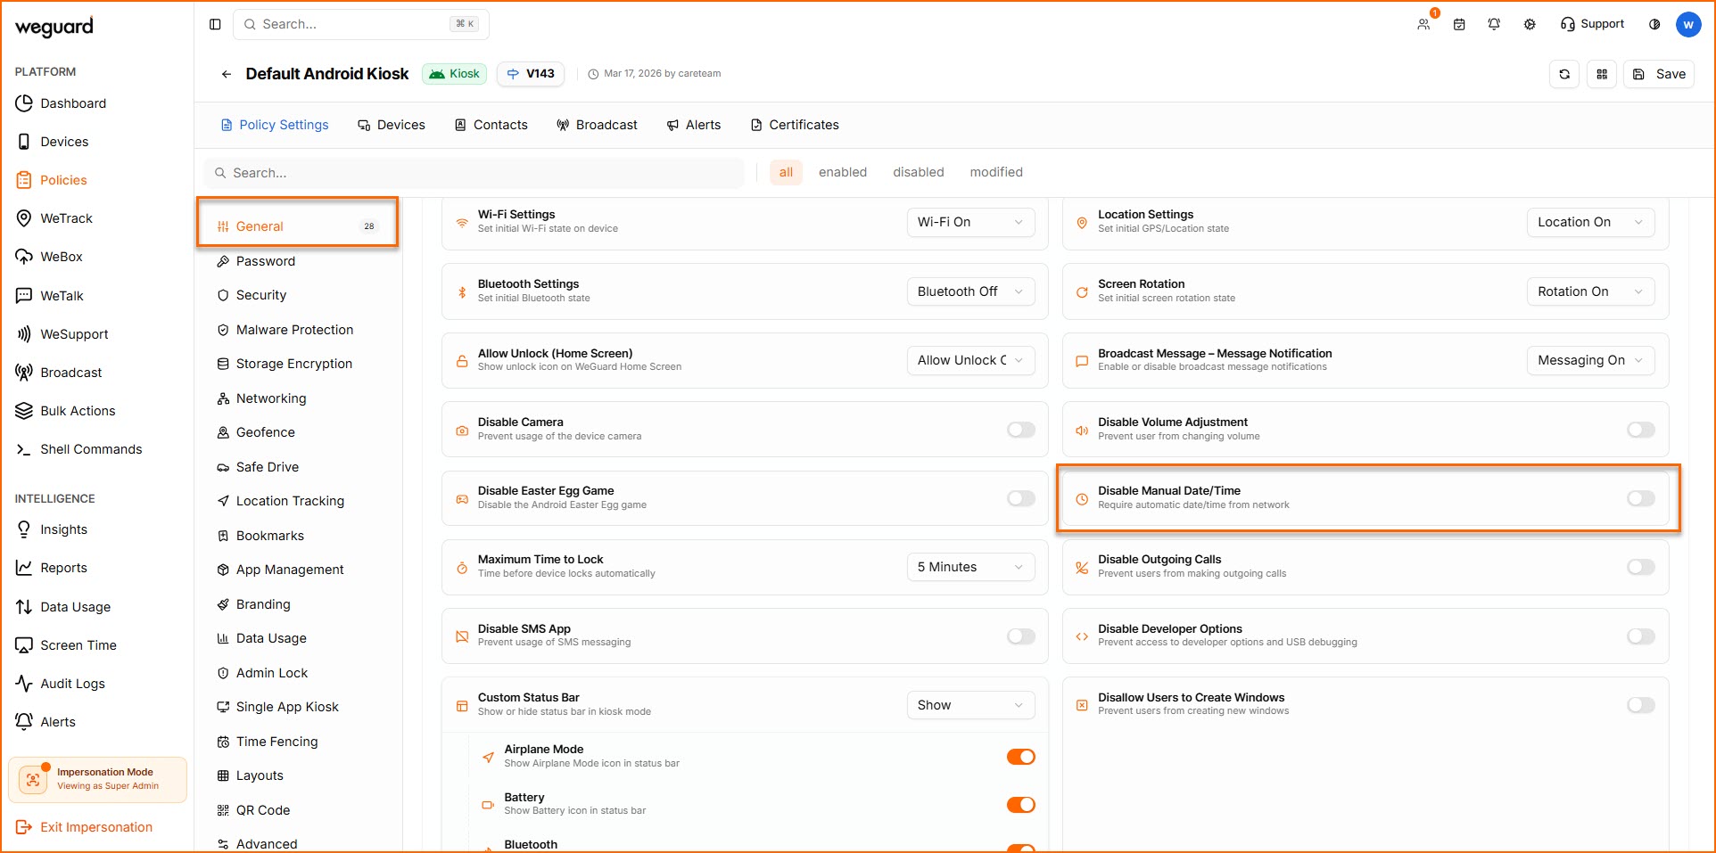Image resolution: width=1716 pixels, height=853 pixels.
Task: Toggle the dark mode contrast icon
Action: (1654, 24)
